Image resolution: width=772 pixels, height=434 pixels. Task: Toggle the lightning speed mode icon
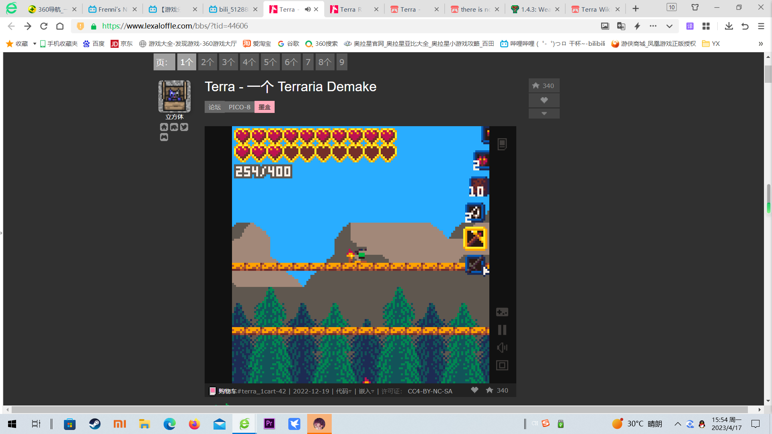tap(637, 26)
